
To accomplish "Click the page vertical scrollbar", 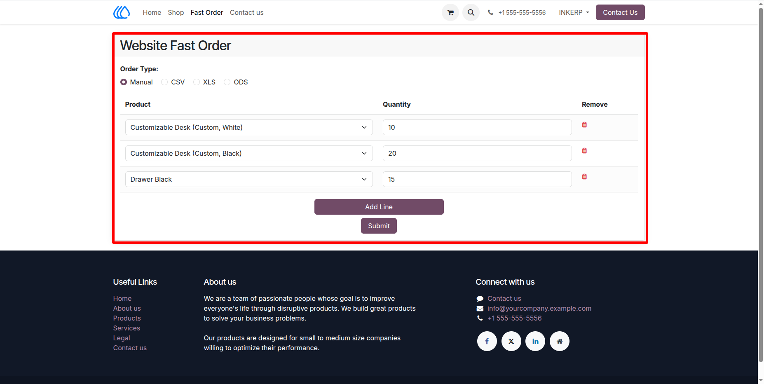I will click(761, 185).
